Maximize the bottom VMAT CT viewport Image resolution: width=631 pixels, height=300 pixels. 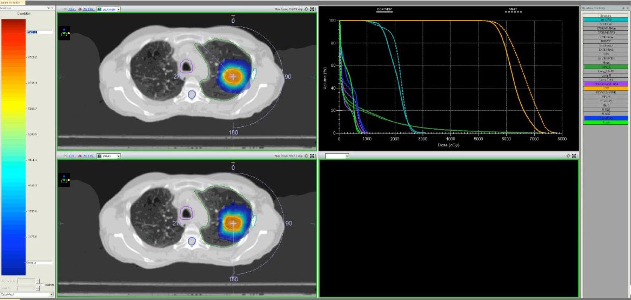pos(312,156)
